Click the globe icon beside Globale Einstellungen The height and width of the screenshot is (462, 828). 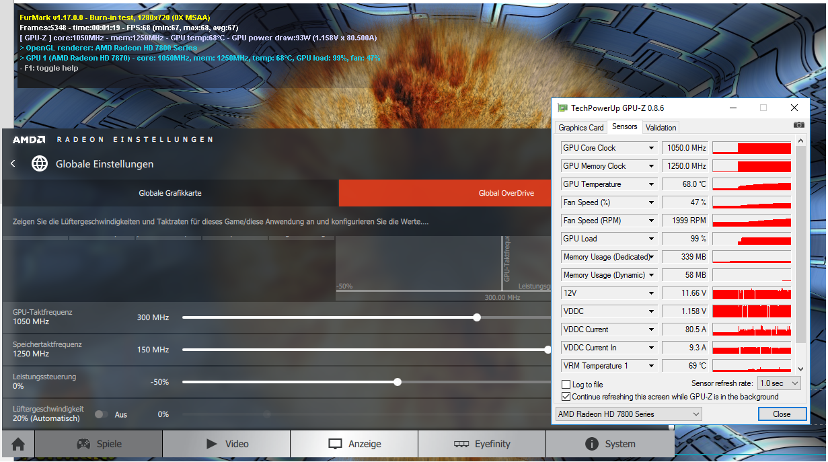[x=40, y=163]
